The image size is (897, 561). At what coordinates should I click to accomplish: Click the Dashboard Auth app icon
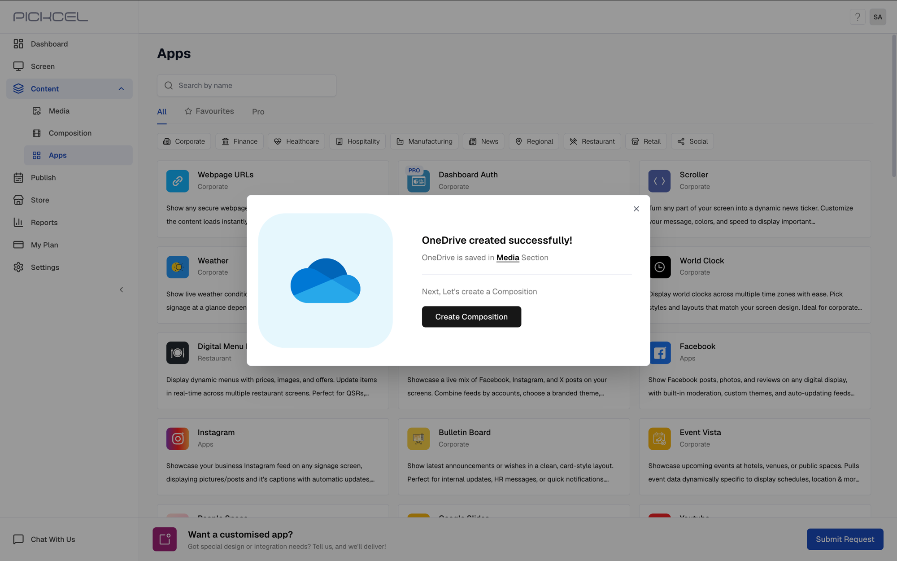418,181
